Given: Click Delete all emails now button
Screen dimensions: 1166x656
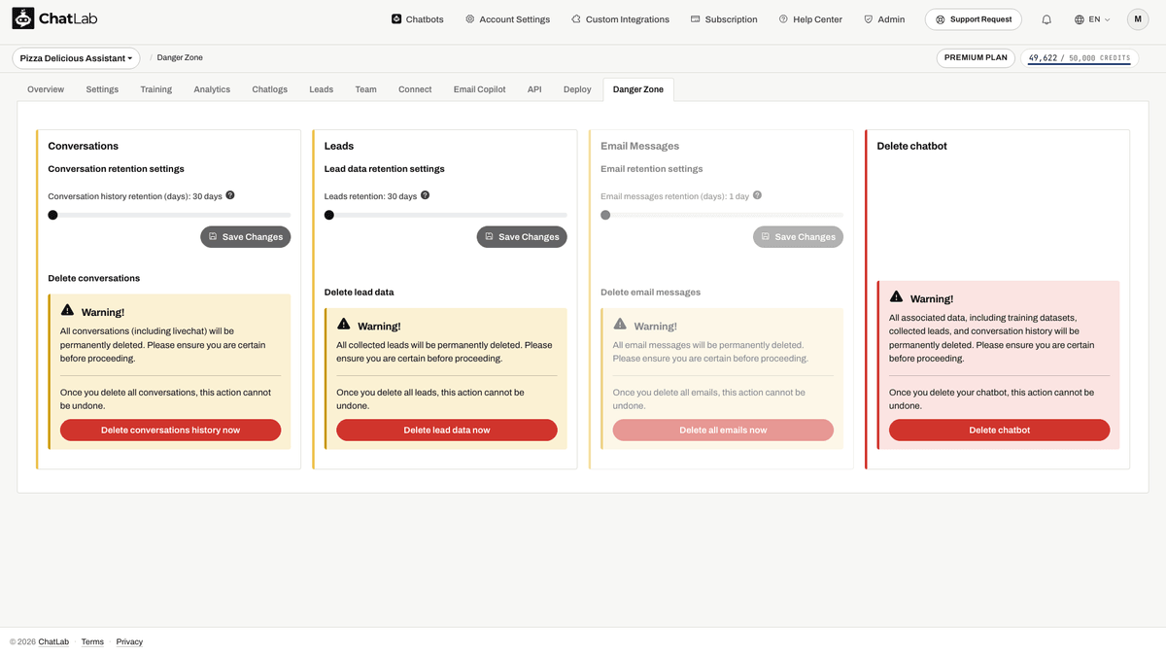Looking at the screenshot, I should 723,430.
